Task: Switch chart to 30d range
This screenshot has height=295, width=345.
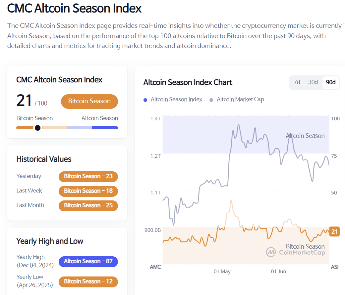Action: 313,82
